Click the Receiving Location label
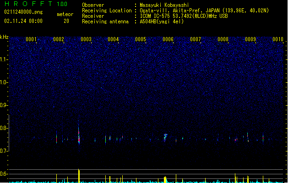This screenshot has width=288, height=183. pyautogui.click(x=107, y=11)
